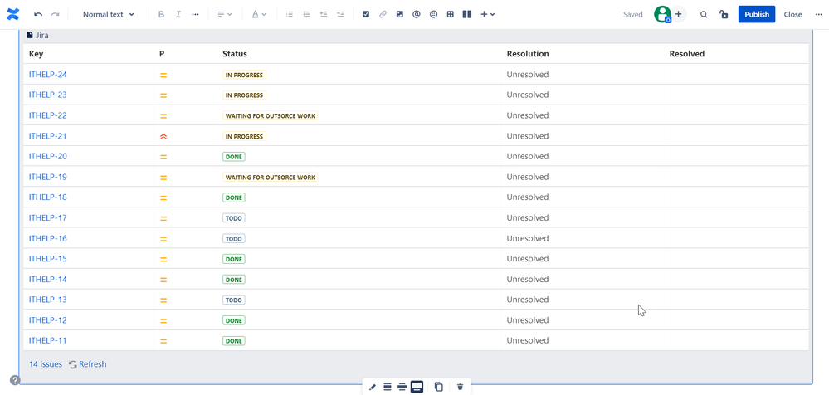This screenshot has width=829, height=395.
Task: Click the highest priority icon for ITHELP-21
Action: coord(163,136)
